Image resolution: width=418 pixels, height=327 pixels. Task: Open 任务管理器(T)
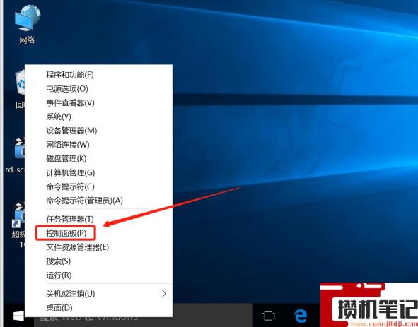click(x=70, y=219)
